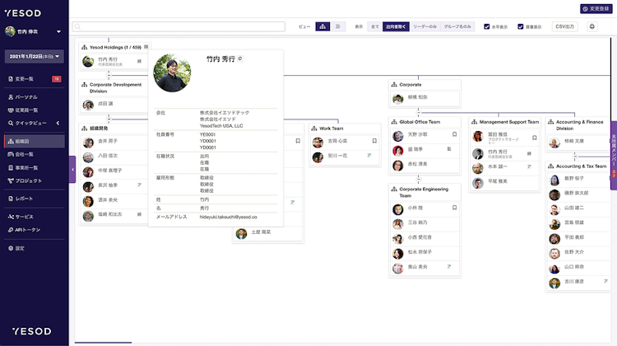Click the badge icon on 奥山 row
The height and width of the screenshot is (346, 617).
[449, 267]
